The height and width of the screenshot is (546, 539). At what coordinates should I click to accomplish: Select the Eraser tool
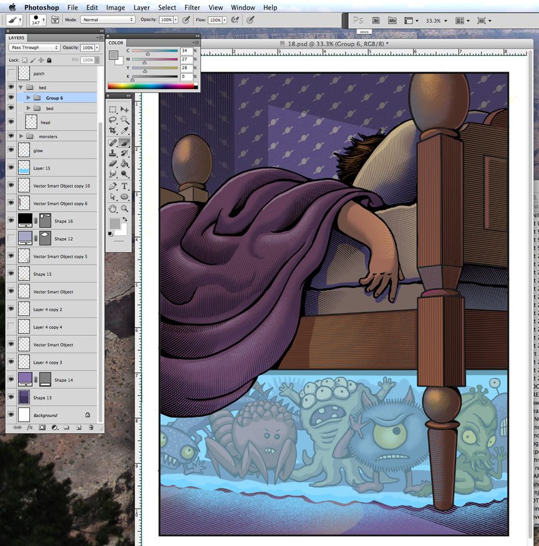click(113, 163)
